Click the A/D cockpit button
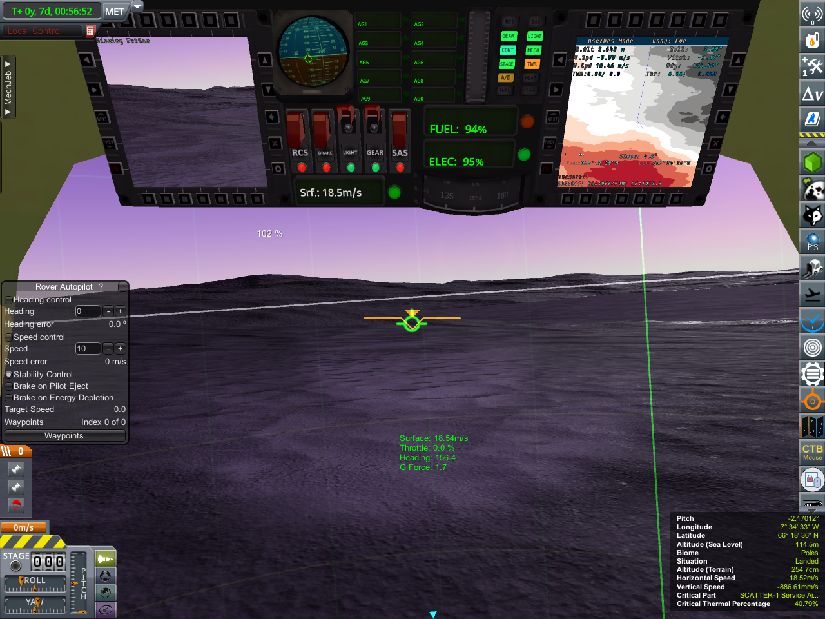This screenshot has height=619, width=825. point(506,77)
